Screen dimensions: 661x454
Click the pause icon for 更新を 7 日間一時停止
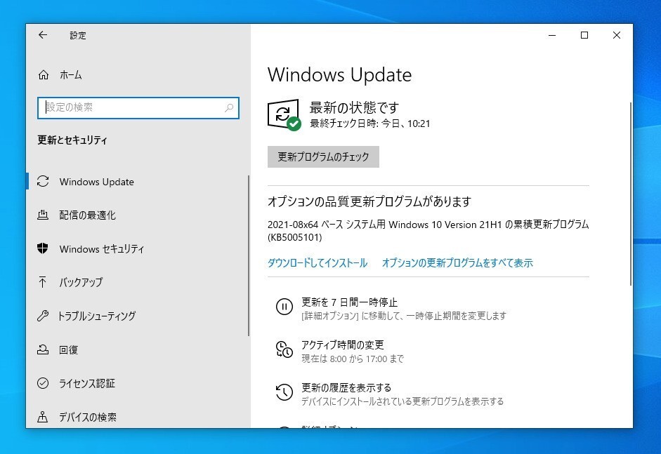[284, 306]
